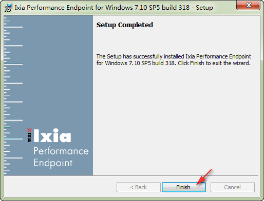Image resolution: width=264 pixels, height=201 pixels.
Task: Click Finish to exit the wizard
Action: (x=184, y=187)
